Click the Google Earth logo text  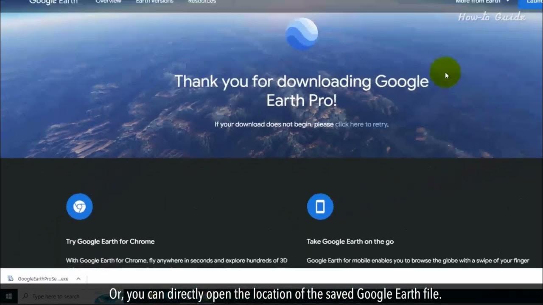pos(53,2)
